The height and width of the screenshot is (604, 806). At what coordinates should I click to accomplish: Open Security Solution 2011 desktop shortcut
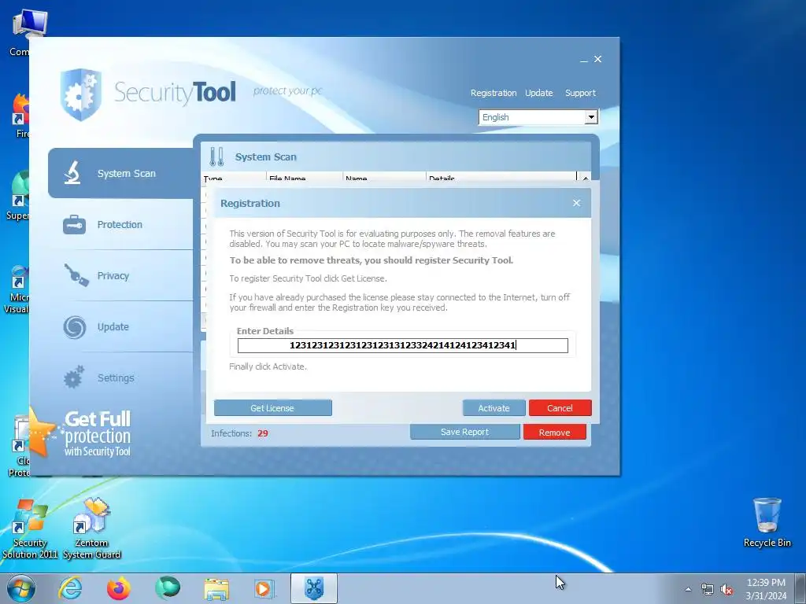pos(30,529)
